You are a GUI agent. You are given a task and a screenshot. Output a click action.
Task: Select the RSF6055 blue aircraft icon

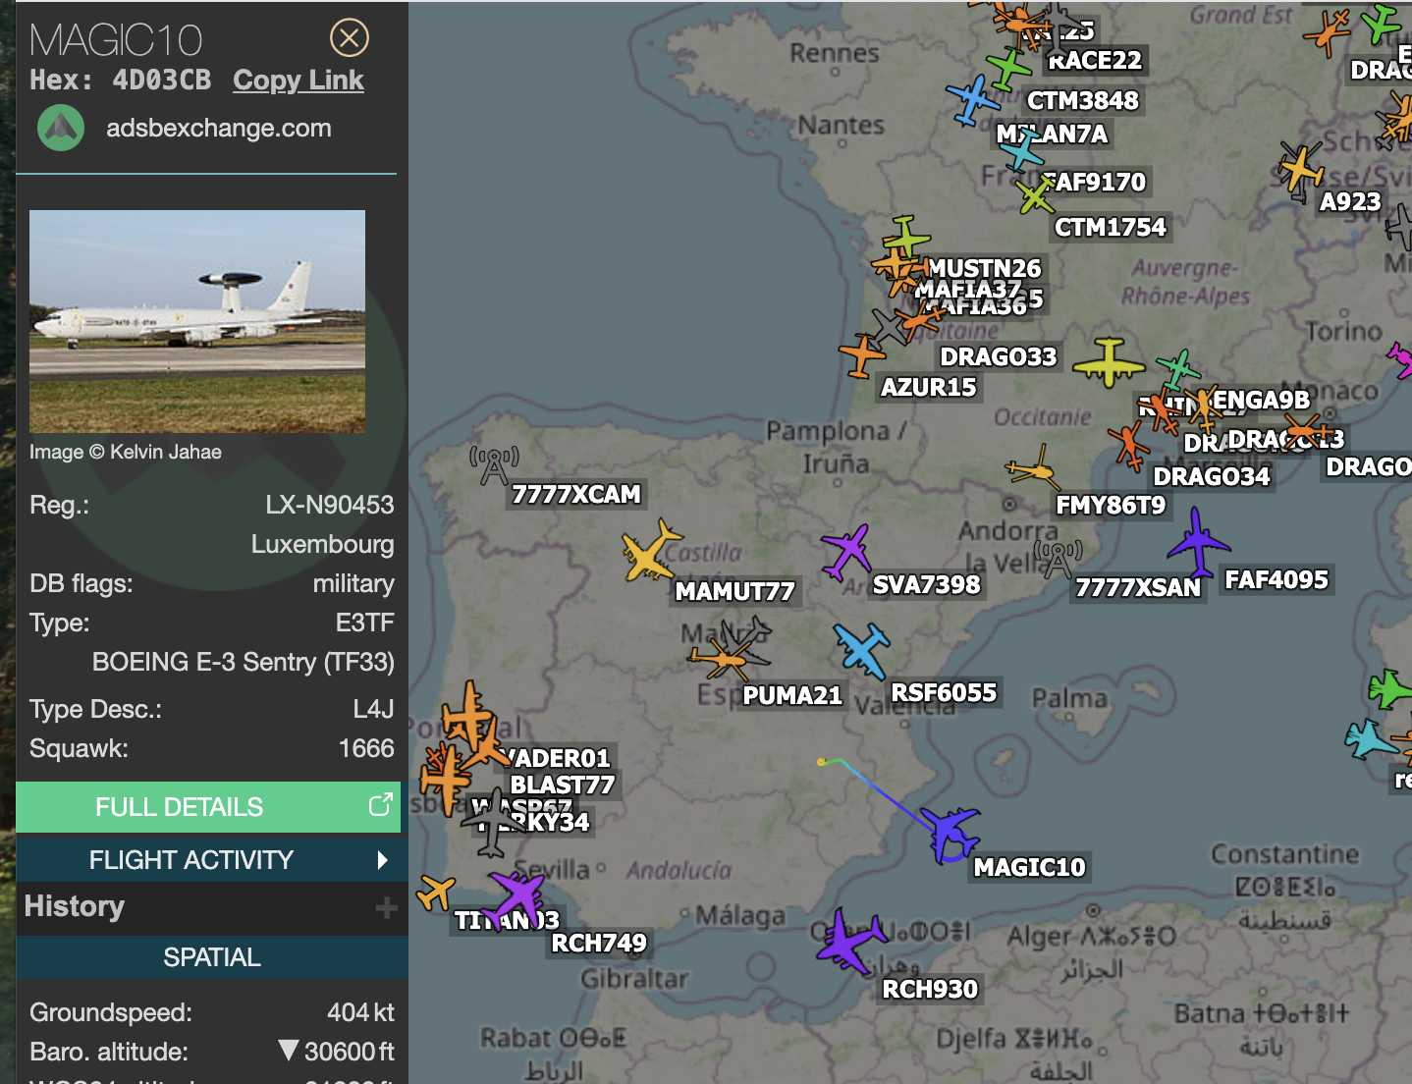861,649
